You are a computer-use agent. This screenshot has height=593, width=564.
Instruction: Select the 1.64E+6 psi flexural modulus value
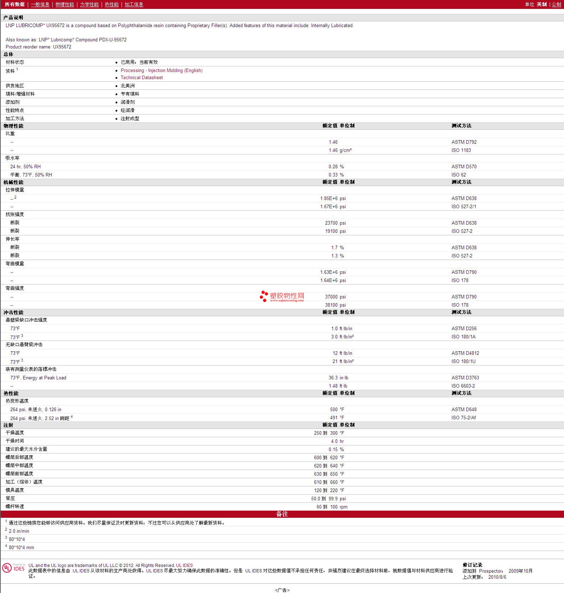click(333, 280)
